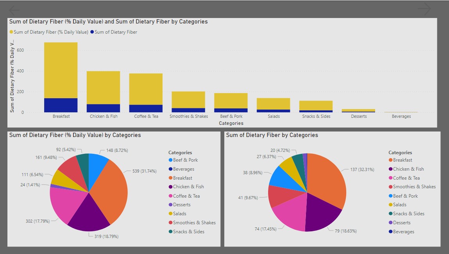Click 'Sum of Dietary Fiber by Categories' pie title

point(272,135)
